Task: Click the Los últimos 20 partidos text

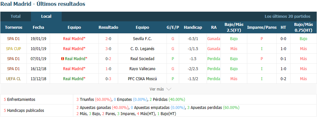Action: click(288, 16)
